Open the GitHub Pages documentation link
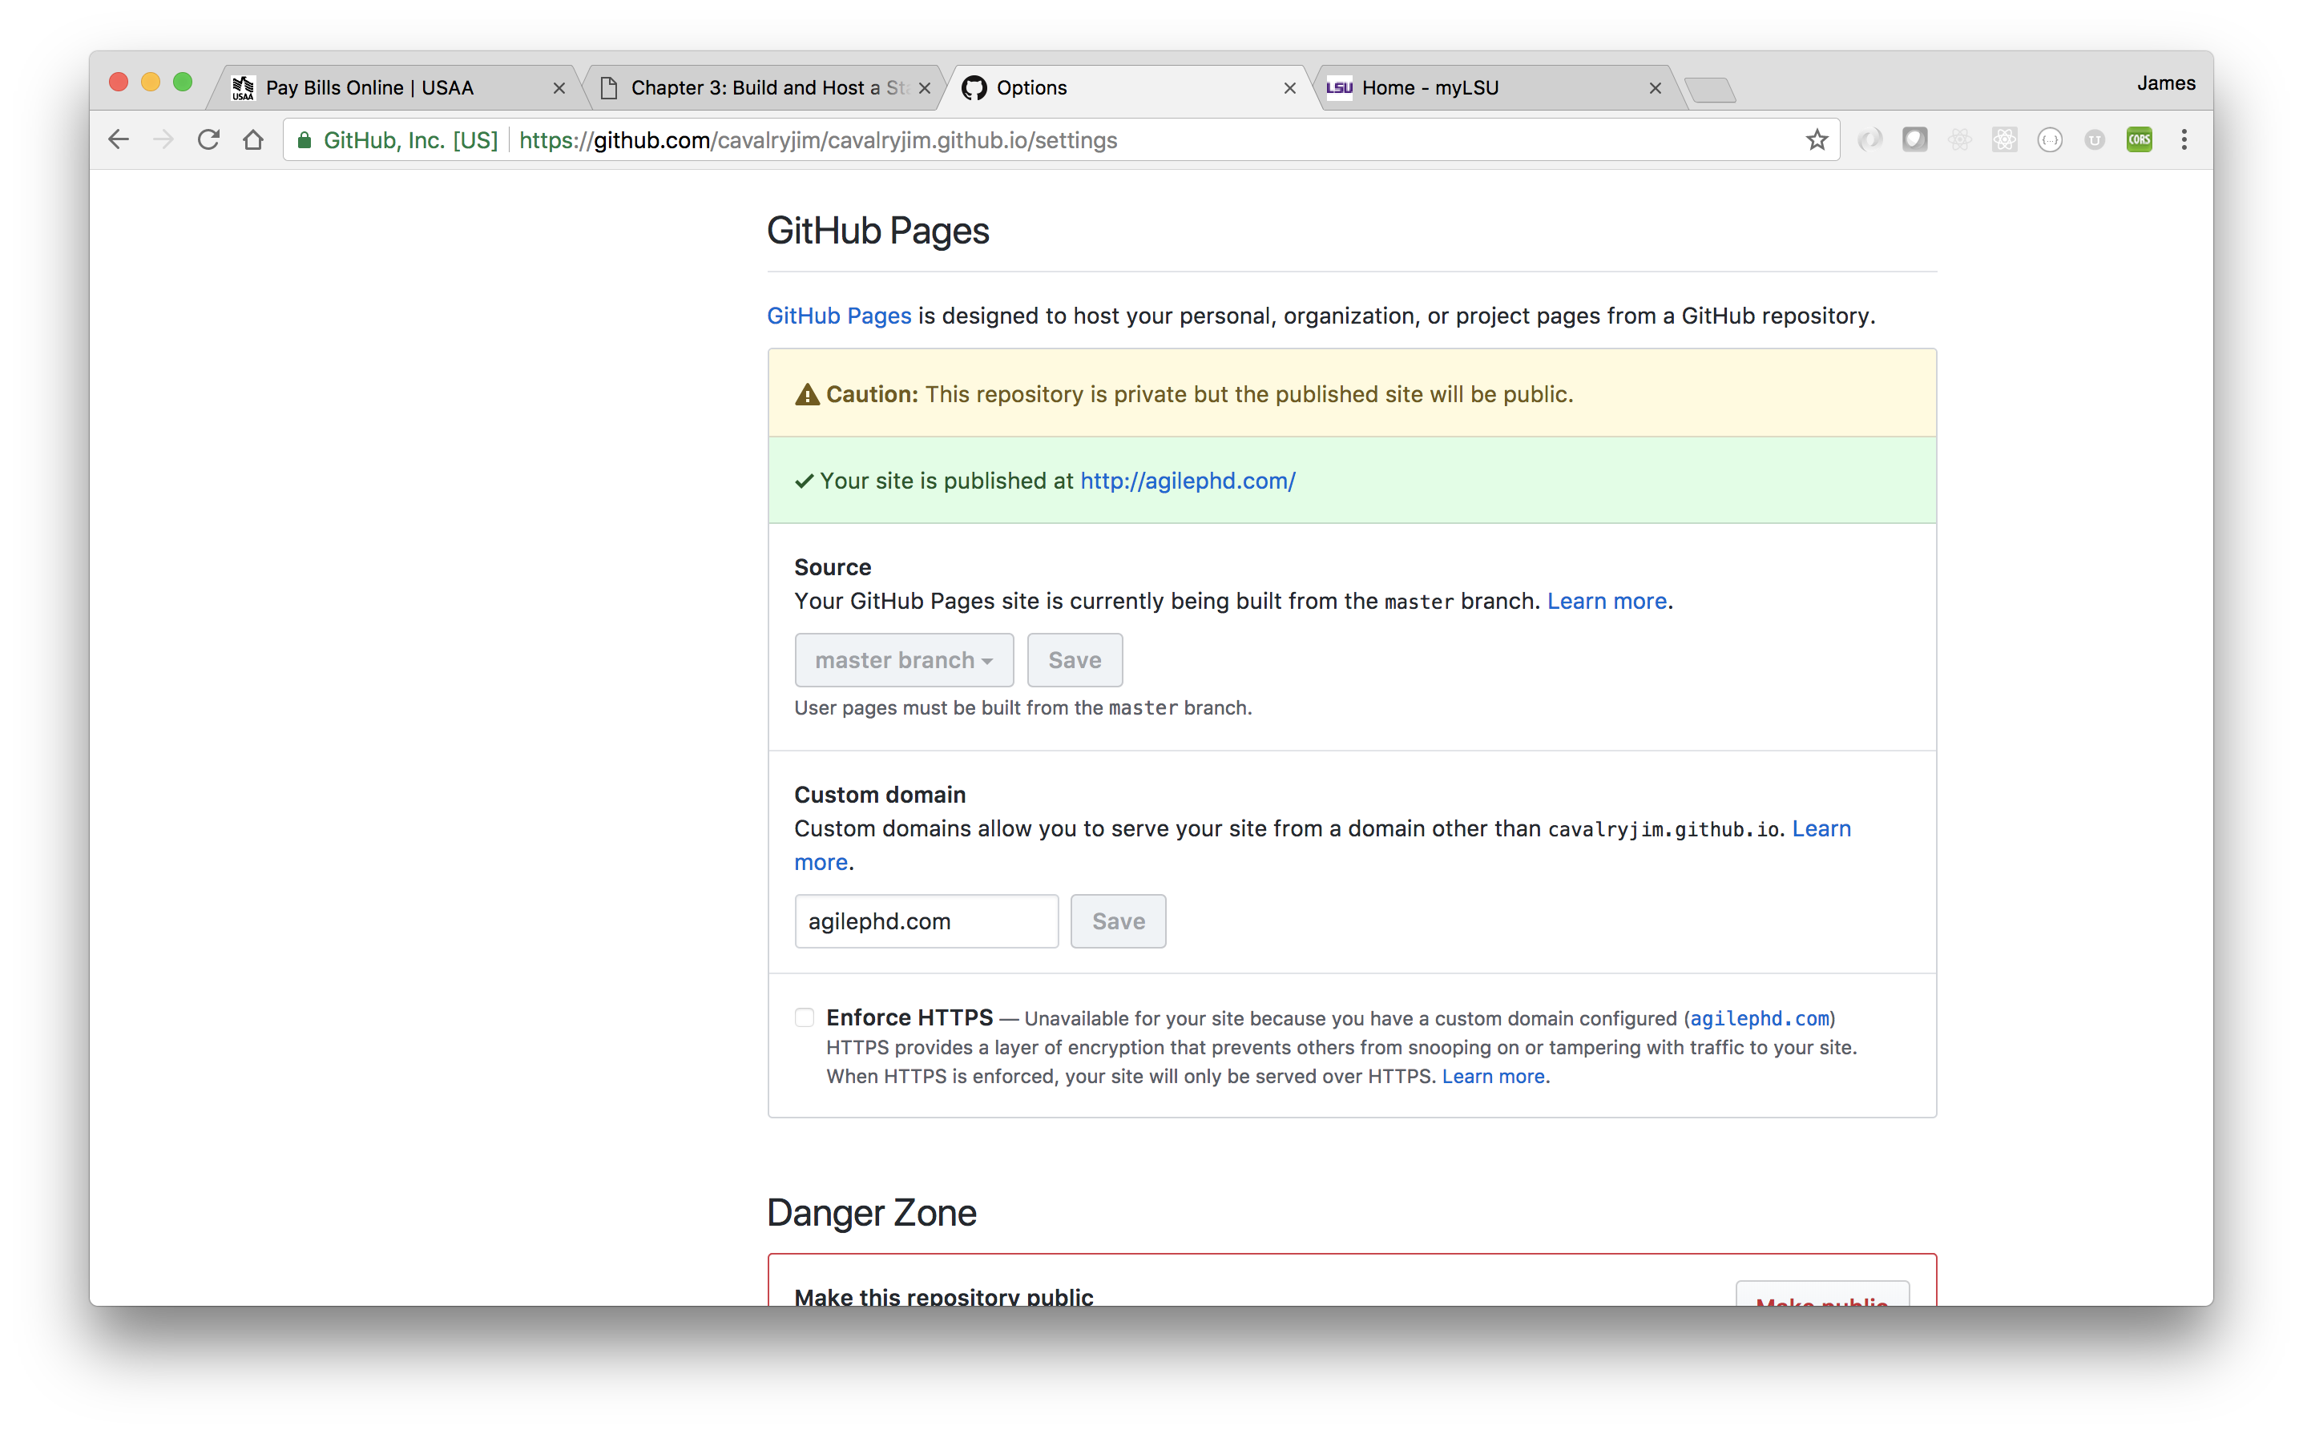Image resolution: width=2303 pixels, height=1434 pixels. click(x=838, y=316)
